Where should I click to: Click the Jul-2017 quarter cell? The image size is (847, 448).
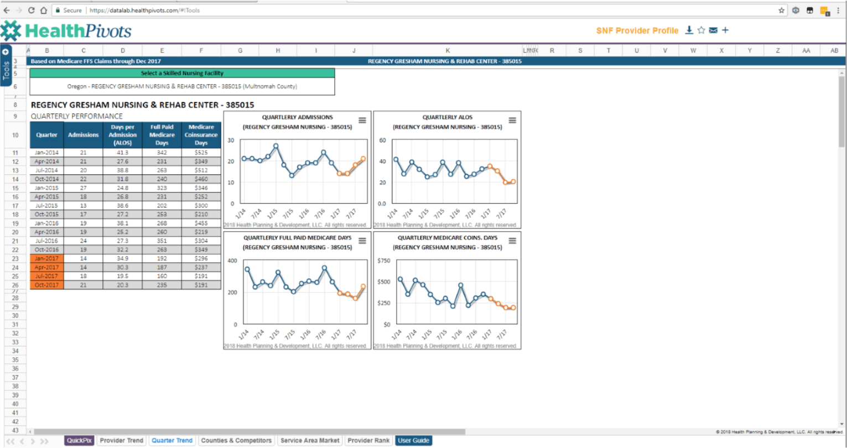click(46, 276)
